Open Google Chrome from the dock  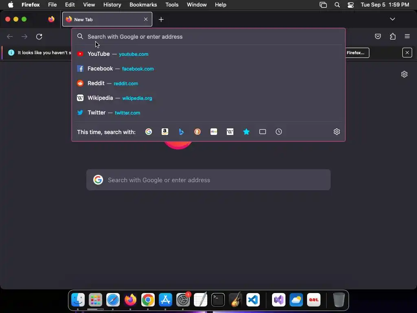pos(148,300)
